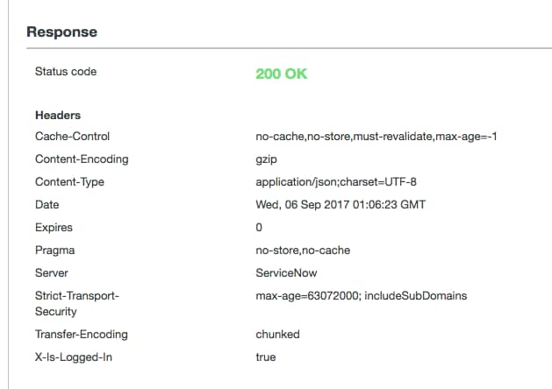Click the gzip encoding value

[266, 159]
